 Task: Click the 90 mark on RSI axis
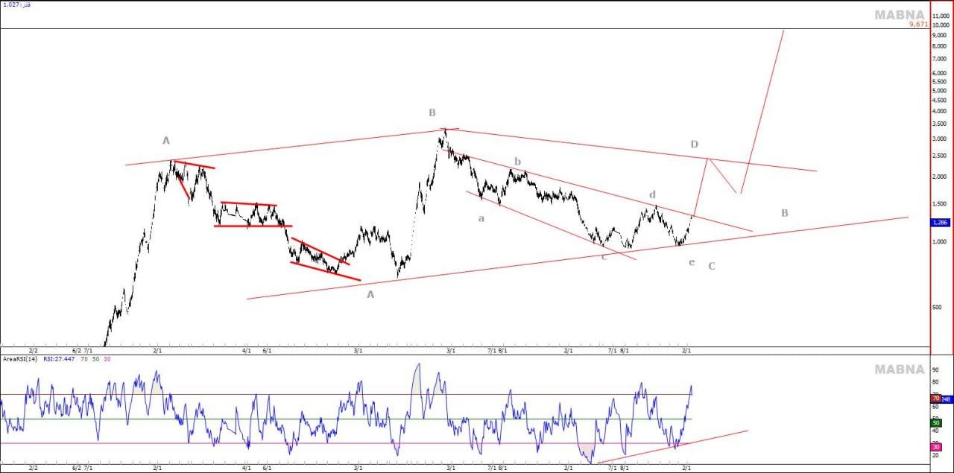[x=935, y=369]
